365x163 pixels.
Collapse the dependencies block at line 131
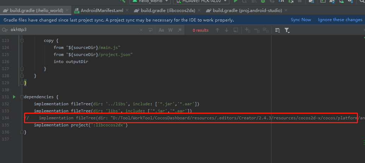pos(22,97)
